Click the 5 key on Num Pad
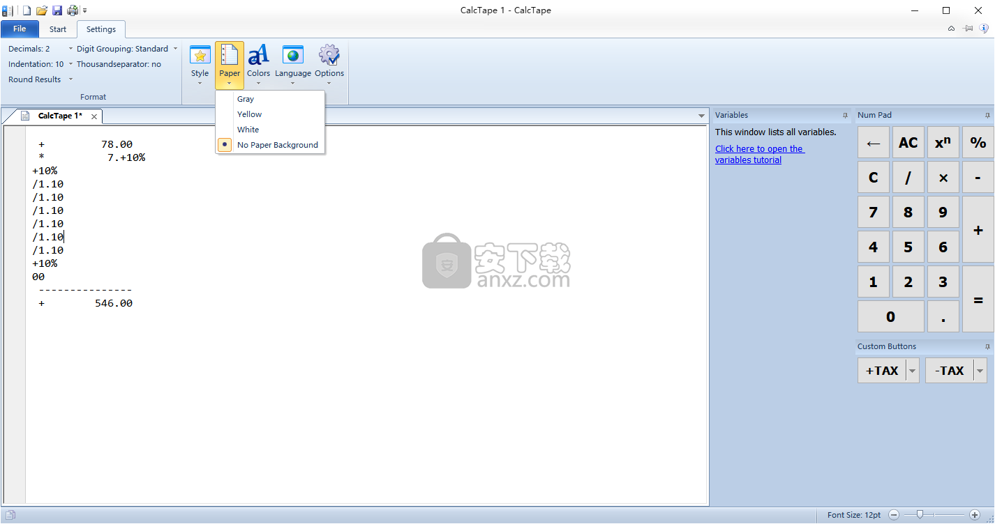 (908, 247)
